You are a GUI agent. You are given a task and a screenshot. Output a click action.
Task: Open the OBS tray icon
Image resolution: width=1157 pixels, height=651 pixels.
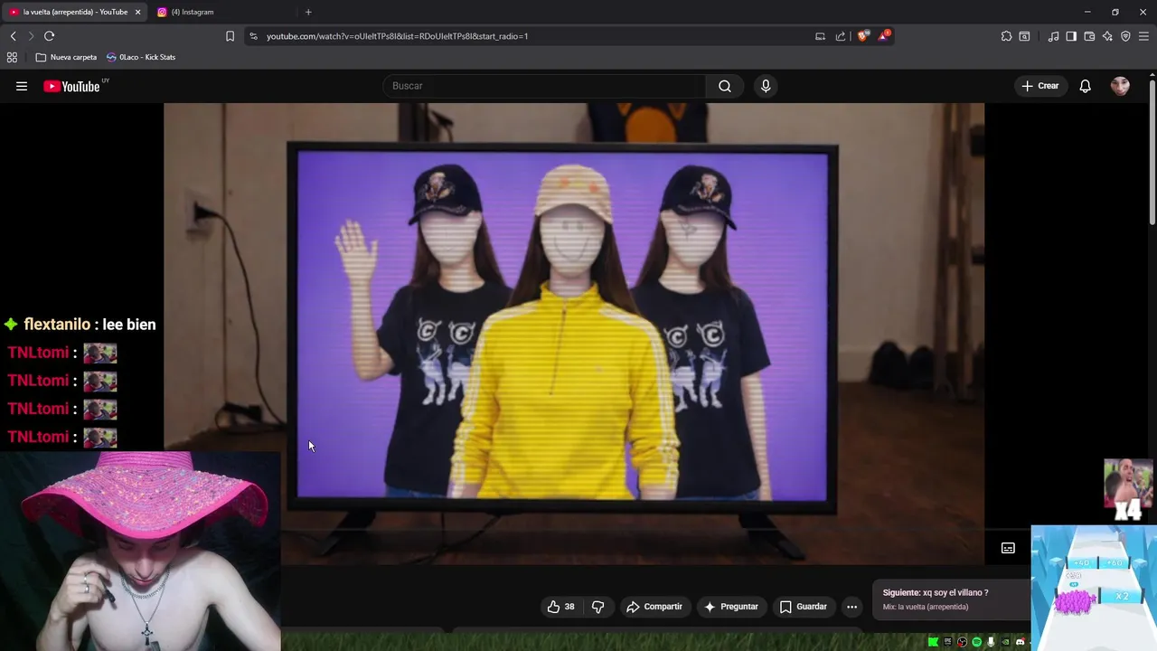[x=962, y=642]
